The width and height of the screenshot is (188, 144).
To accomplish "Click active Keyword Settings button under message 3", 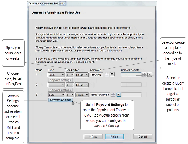I will (61, 100).
